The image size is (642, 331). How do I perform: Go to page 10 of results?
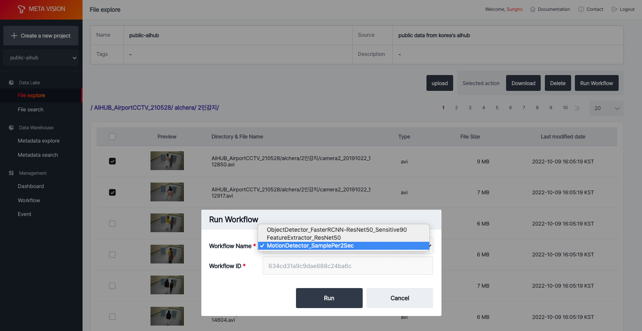tap(565, 108)
